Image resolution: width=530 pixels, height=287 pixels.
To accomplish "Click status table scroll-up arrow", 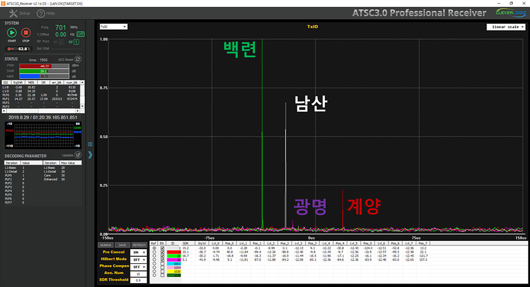I will [83, 83].
